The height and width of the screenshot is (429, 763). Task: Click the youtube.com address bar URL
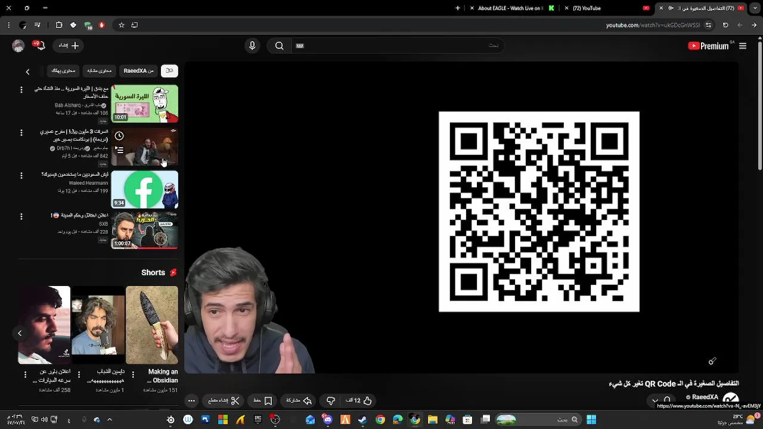[653, 25]
